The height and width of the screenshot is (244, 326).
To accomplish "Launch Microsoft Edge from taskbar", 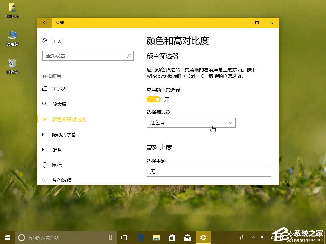I will (141, 237).
